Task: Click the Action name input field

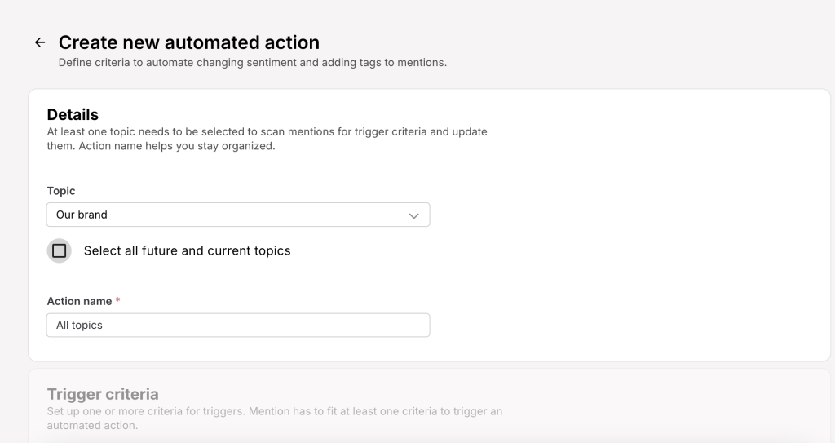Action: [x=238, y=326]
